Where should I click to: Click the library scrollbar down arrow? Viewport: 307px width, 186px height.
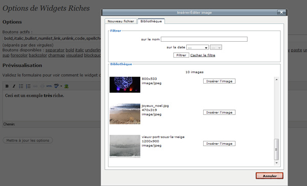pos(276,163)
